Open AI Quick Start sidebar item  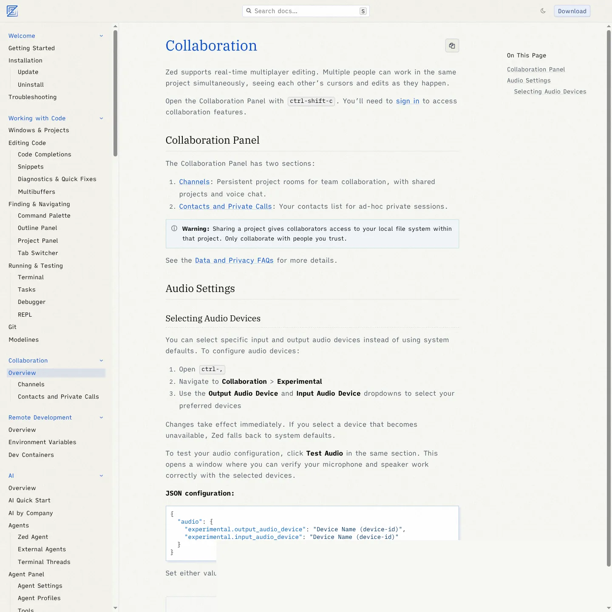click(29, 500)
